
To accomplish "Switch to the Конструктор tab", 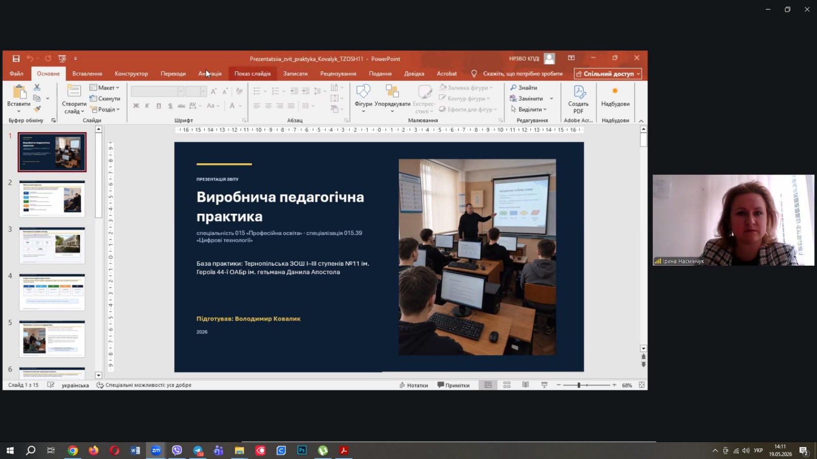I will (x=131, y=74).
